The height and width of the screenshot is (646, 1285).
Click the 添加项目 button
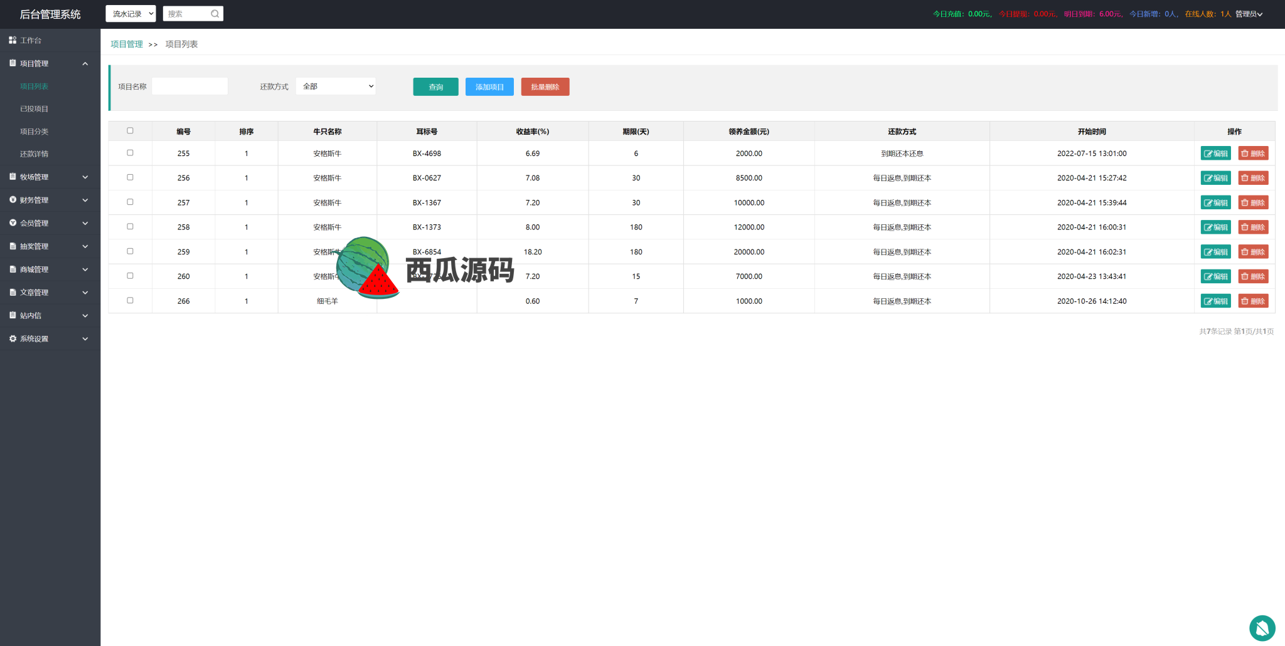(489, 87)
